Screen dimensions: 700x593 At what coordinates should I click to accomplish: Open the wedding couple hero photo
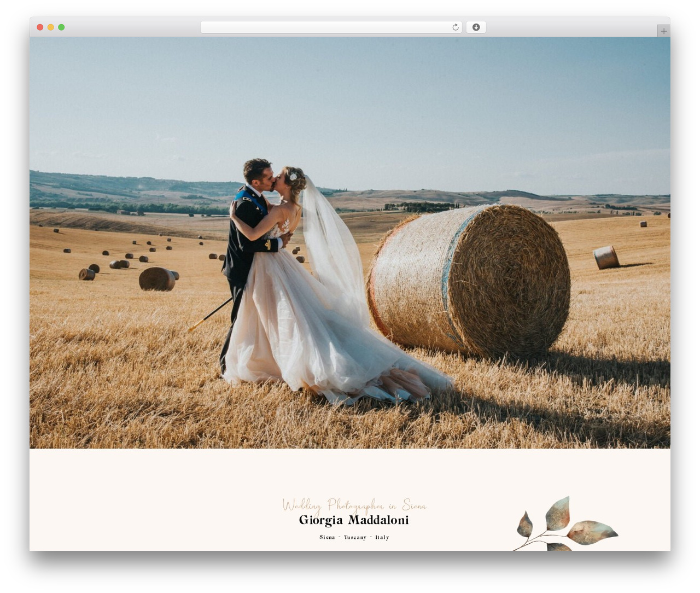coord(350,243)
